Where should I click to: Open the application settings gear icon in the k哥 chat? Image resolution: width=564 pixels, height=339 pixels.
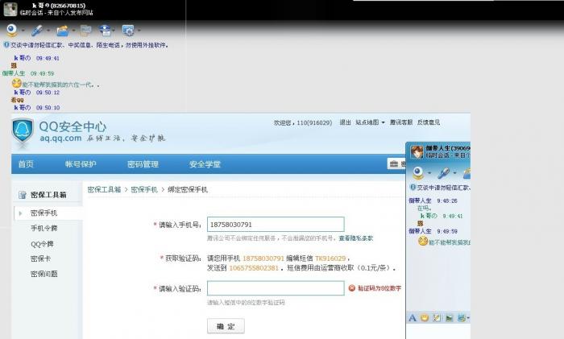click(x=128, y=31)
